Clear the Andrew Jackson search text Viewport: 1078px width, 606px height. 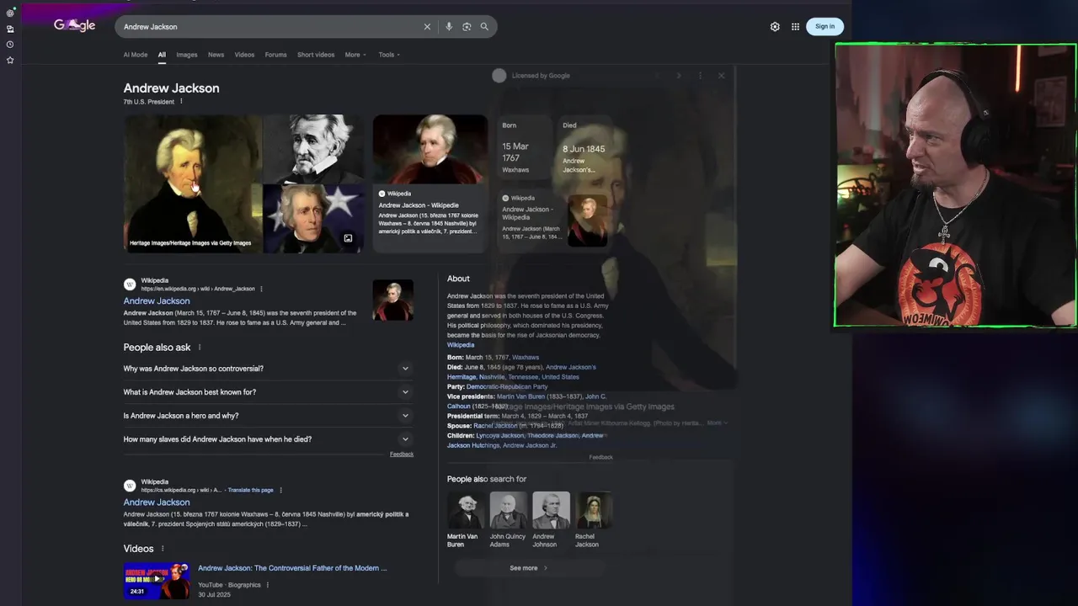pos(427,27)
